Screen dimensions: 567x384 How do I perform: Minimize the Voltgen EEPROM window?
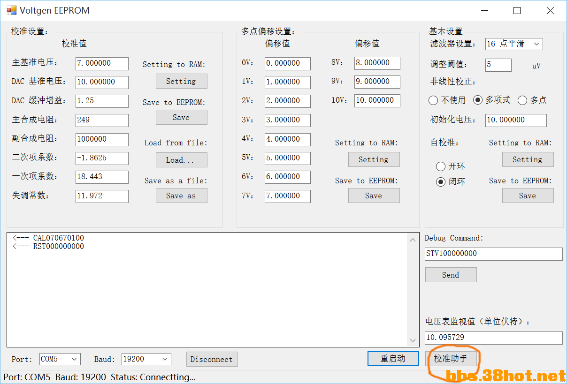(484, 10)
